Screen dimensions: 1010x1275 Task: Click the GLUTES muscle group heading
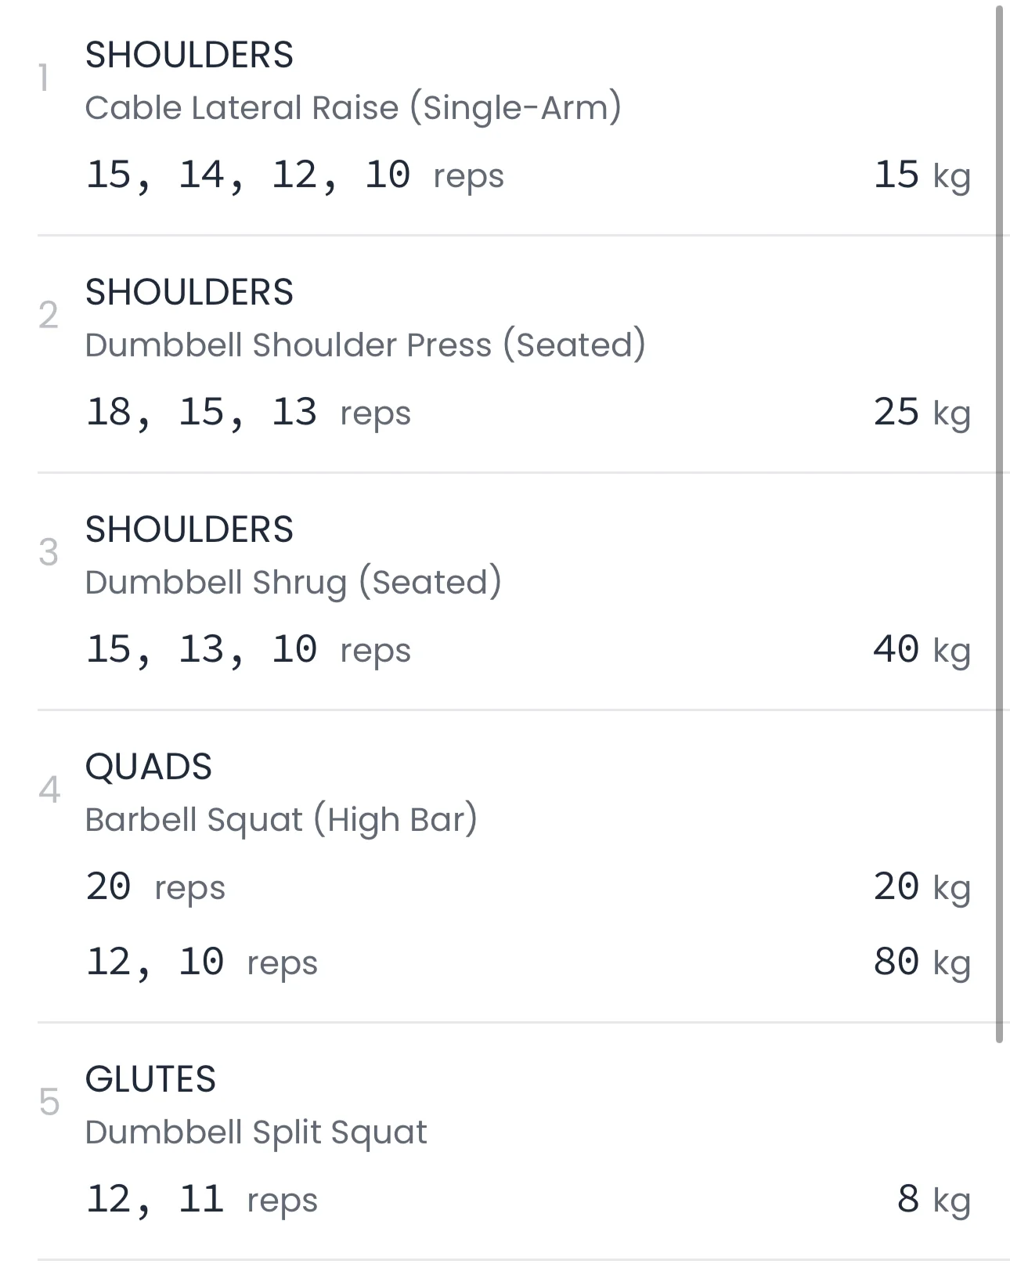[150, 1079]
